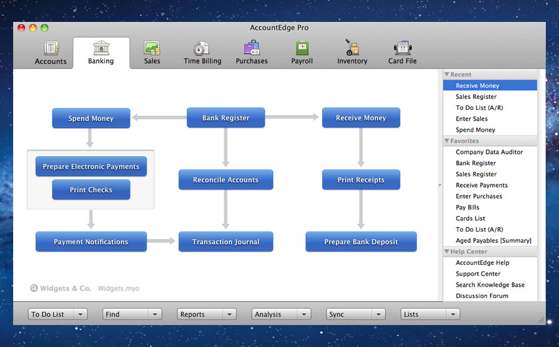The width and height of the screenshot is (559, 347).
Task: Open the Card File rolodex icon
Action: (402, 47)
